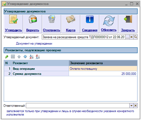
Task: Click the 25 000,000 value cell
Action: (103, 74)
